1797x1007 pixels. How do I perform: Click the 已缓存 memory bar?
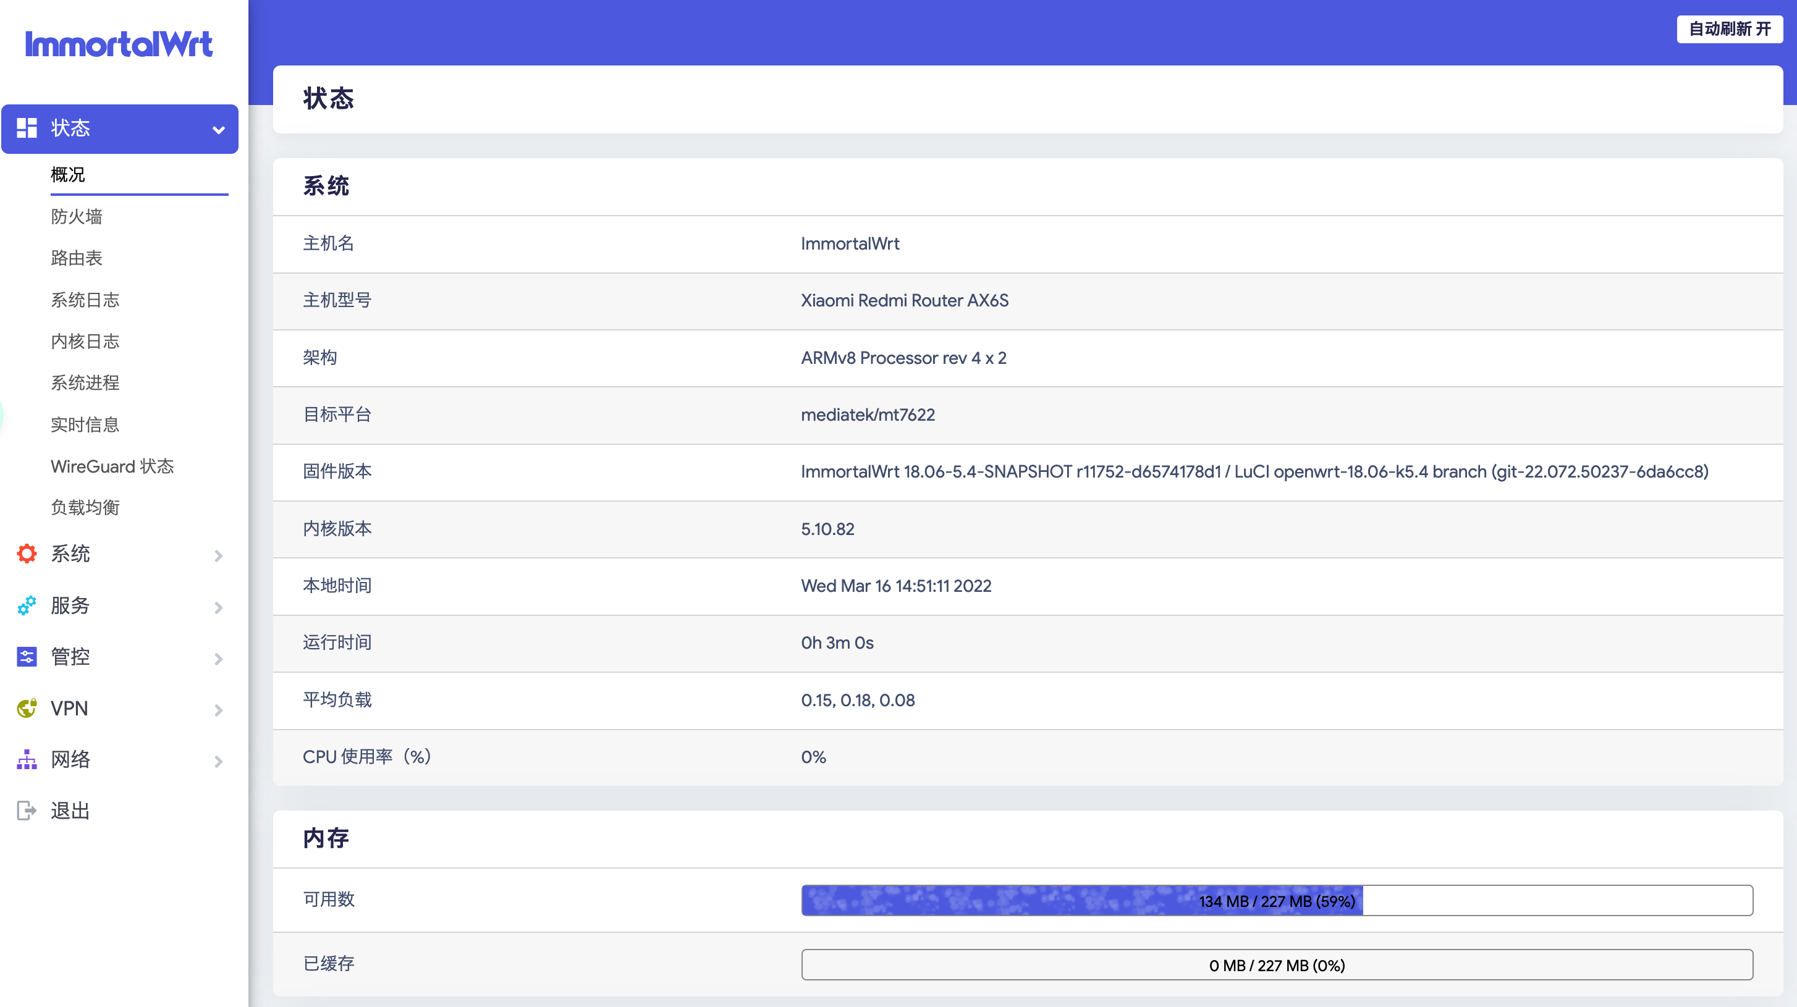click(x=1277, y=964)
